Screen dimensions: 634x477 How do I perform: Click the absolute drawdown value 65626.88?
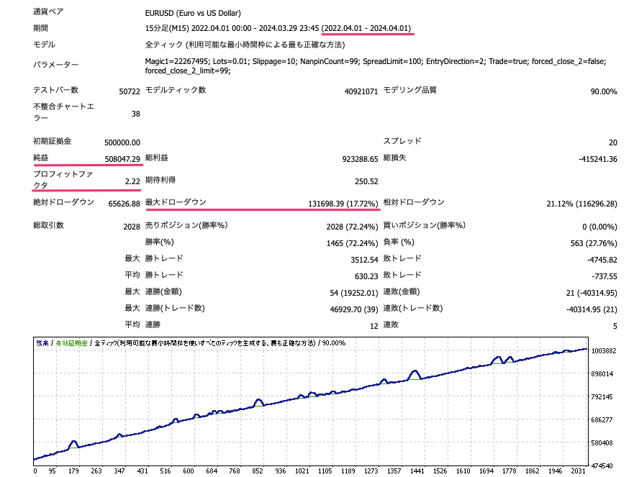pos(124,204)
